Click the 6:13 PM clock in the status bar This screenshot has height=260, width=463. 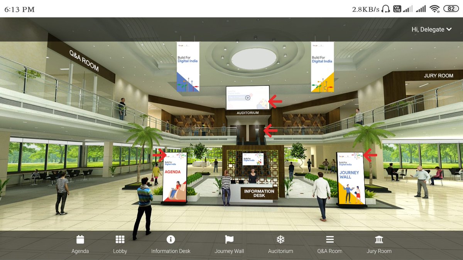coord(20,9)
